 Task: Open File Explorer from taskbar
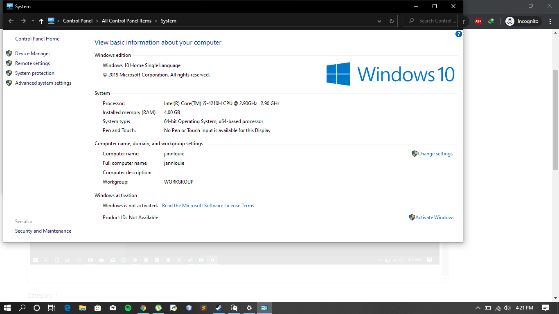coord(83,308)
